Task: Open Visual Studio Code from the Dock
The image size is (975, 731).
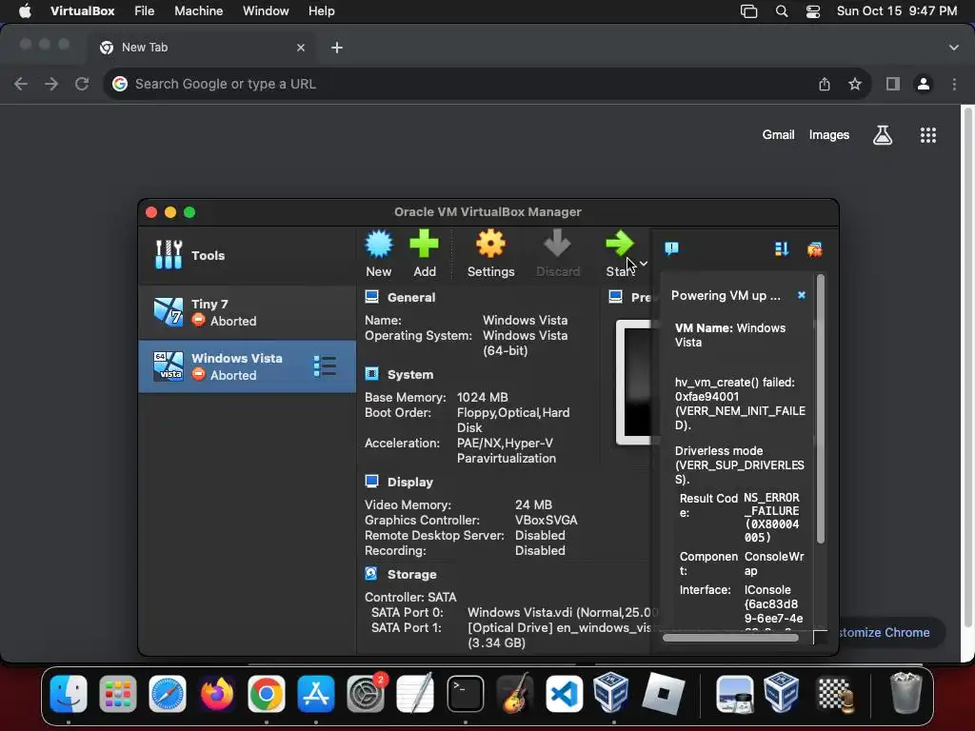Action: (564, 694)
